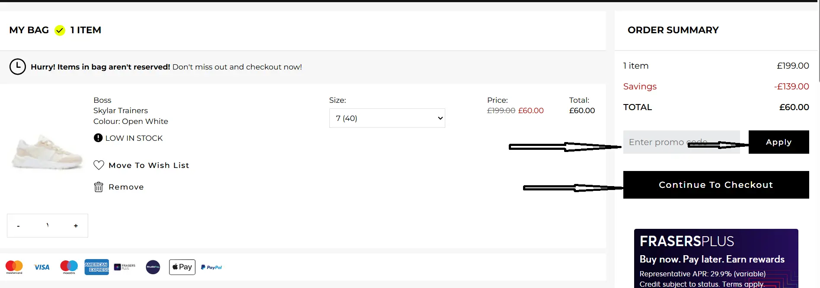Open the Skylar Trainers product thumbnail
820x288 pixels.
[47, 152]
